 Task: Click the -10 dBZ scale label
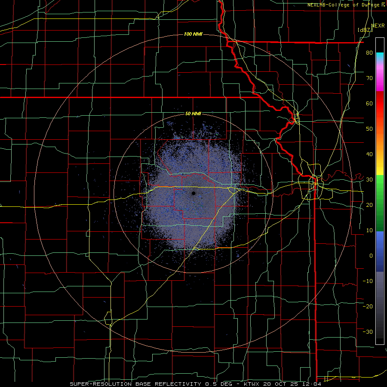368,281
